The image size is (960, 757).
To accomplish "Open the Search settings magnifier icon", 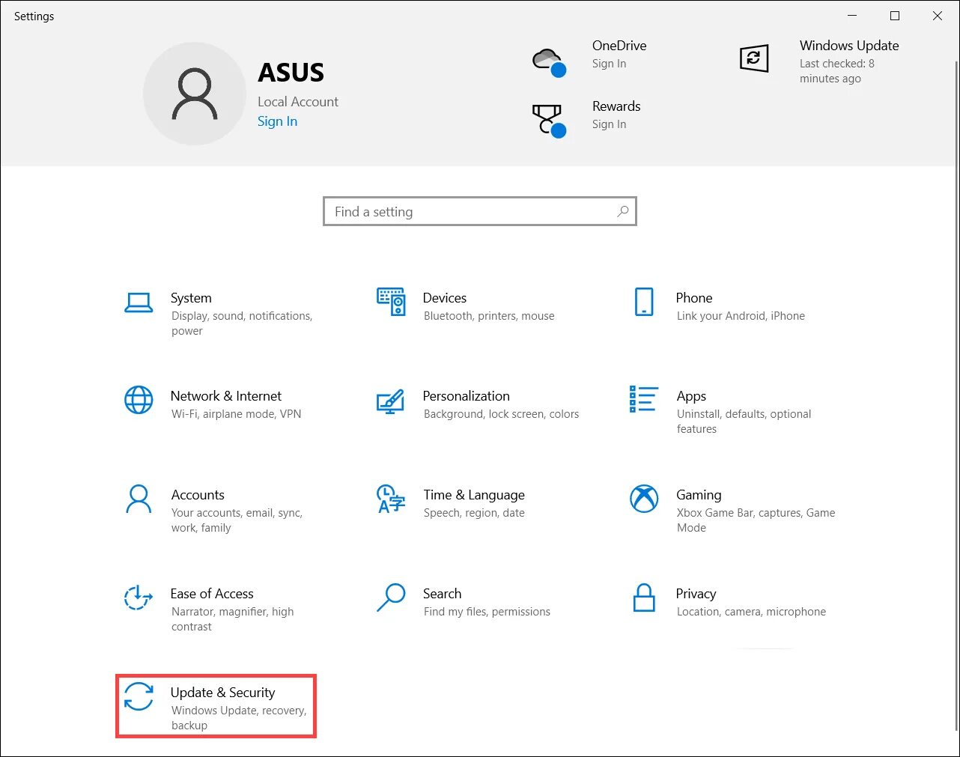I will tap(391, 598).
